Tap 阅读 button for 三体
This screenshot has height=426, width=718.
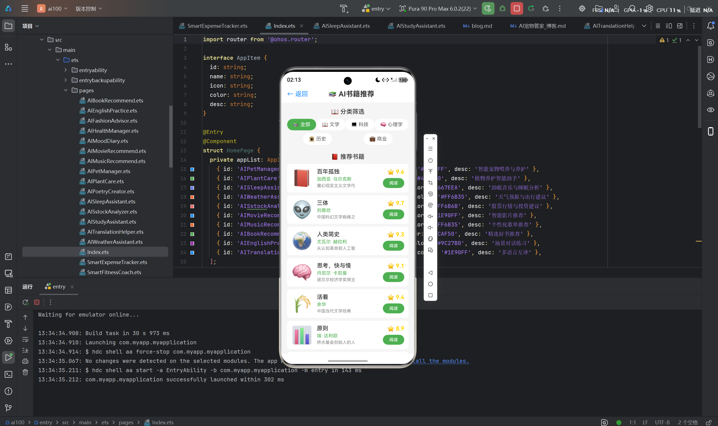coord(393,214)
